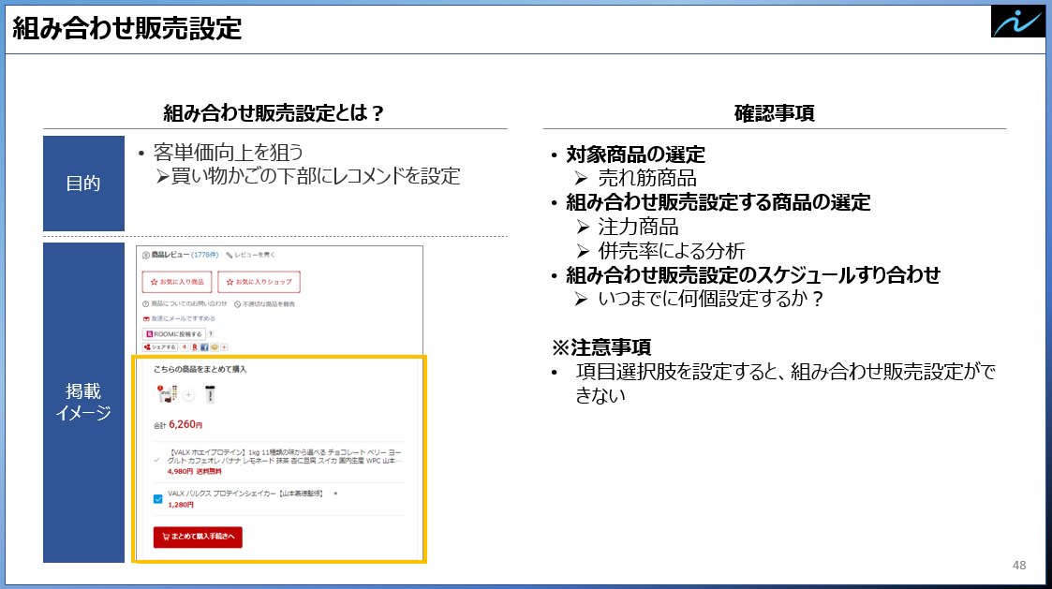Click the シェアする button

click(159, 347)
